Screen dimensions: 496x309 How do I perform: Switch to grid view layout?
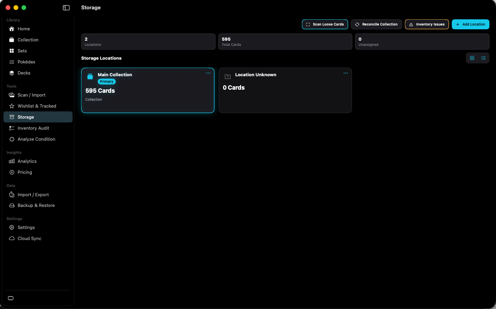(x=472, y=58)
